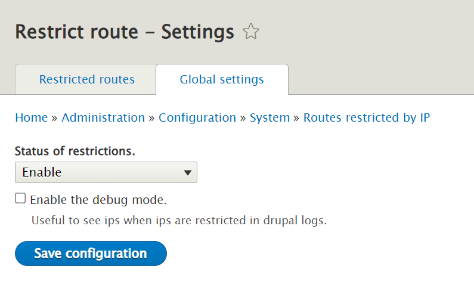Tick the debug mode checkbox
Viewport: 474px width, 303px height.
coord(20,199)
